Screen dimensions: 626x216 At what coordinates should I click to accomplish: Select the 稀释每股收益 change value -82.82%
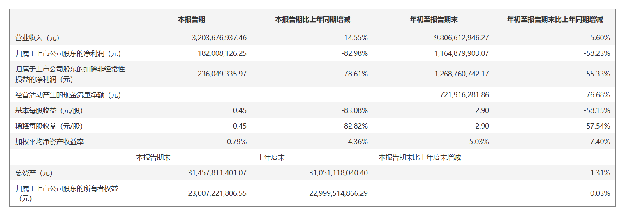pos(354,126)
